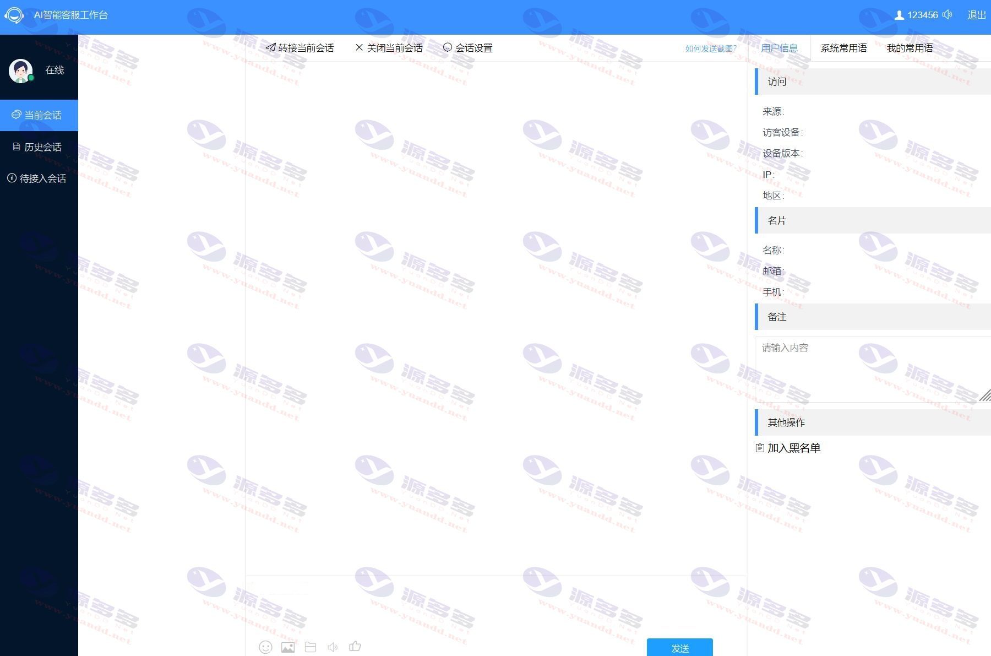991x656 pixels.
Task: Click the clipboard icon beside 加入黑名单
Action: [760, 448]
